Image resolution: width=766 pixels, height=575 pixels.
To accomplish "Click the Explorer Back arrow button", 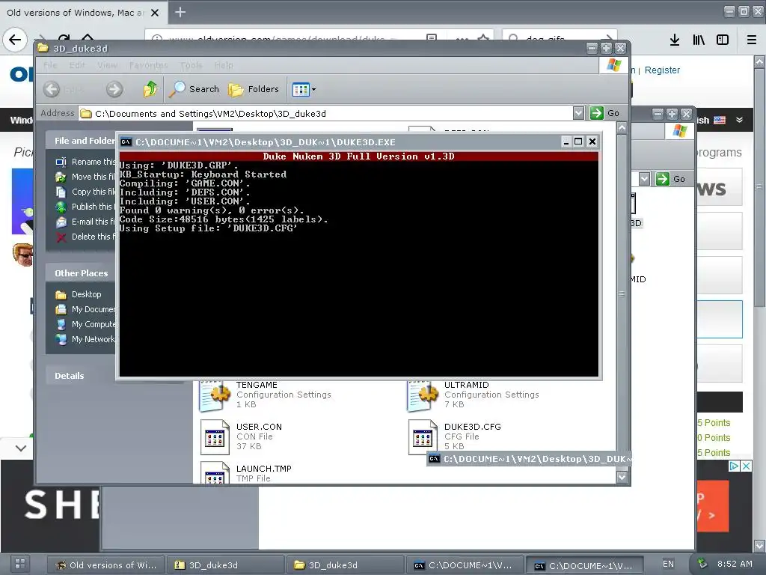I will [52, 90].
